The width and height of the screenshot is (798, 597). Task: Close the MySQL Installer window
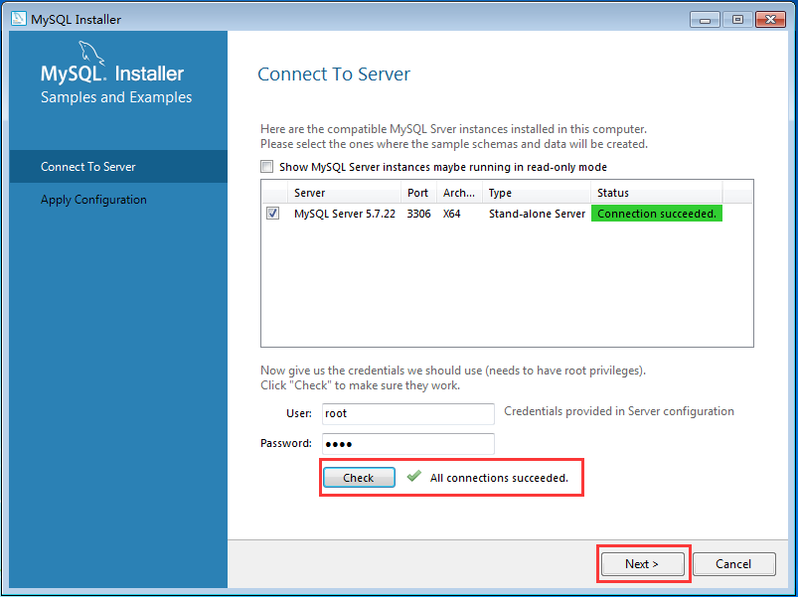[x=770, y=19]
